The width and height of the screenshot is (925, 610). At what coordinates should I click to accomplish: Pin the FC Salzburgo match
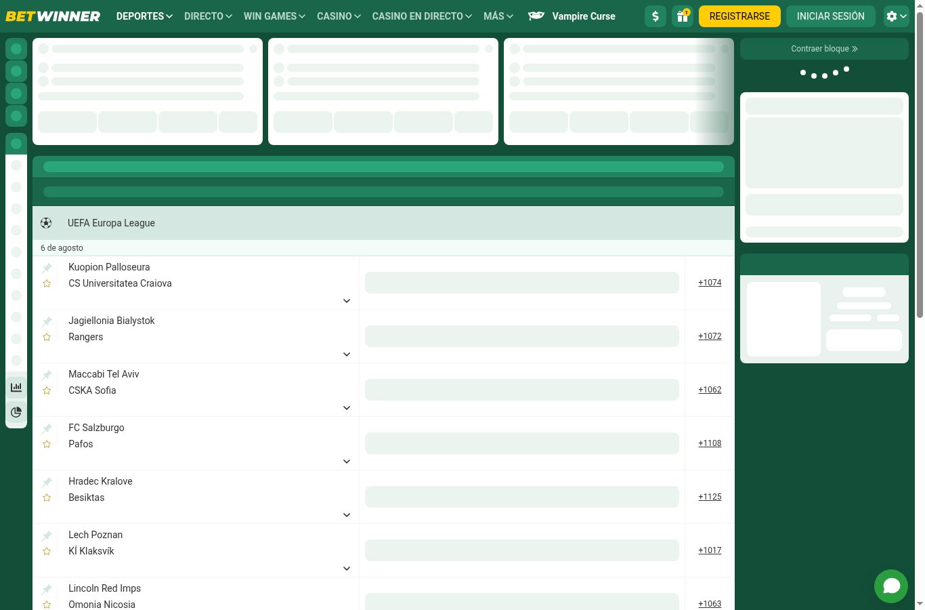tap(47, 429)
